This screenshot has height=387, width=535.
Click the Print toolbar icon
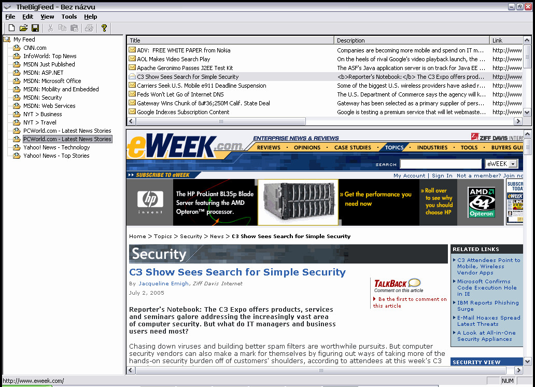[89, 28]
